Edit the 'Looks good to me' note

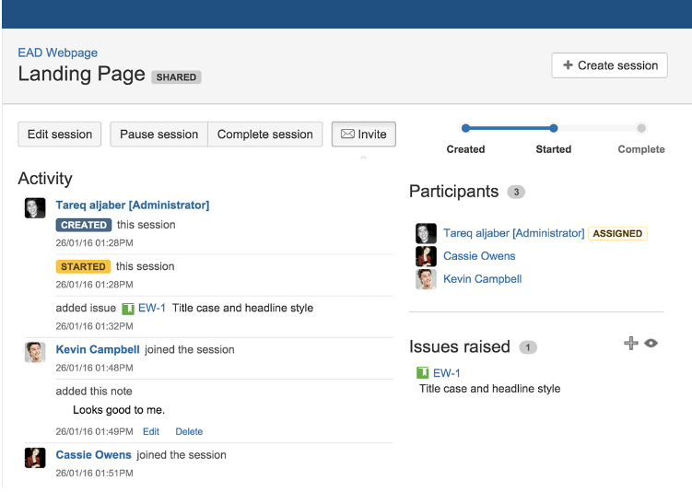(151, 431)
